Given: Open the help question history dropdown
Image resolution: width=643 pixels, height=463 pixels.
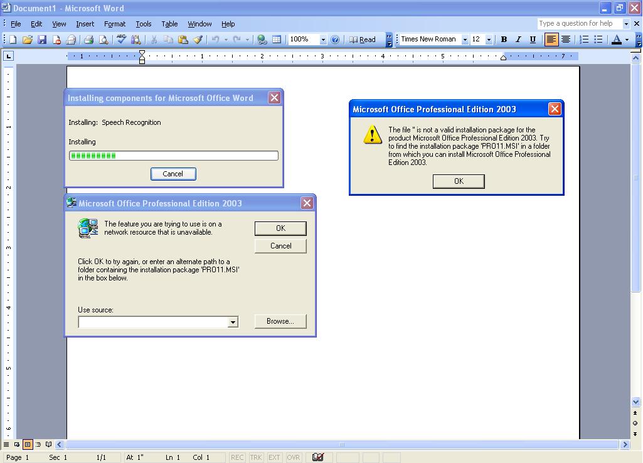Looking at the screenshot, I should tap(626, 24).
